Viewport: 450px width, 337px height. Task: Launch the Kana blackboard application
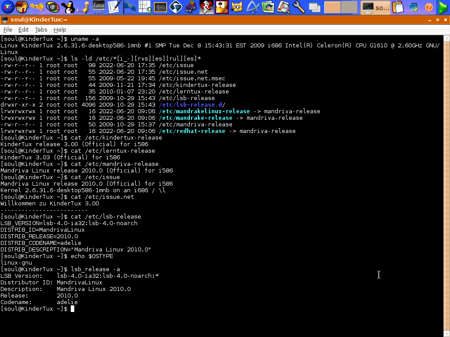coord(99,7)
